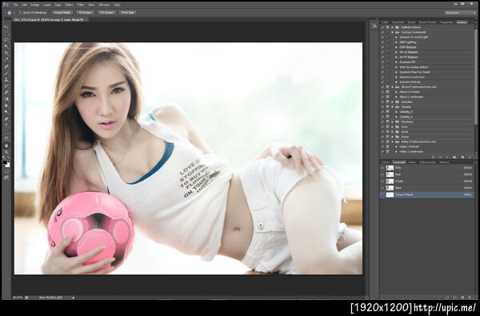The height and width of the screenshot is (316, 480).
Task: Click the Play selection icon in Actions panel
Action: pos(447,157)
